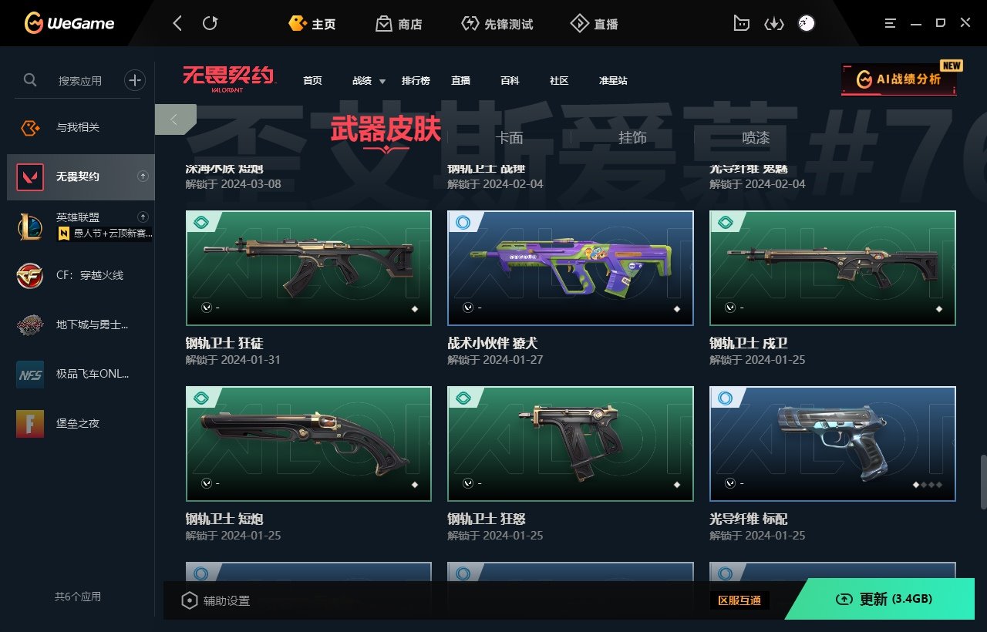Image resolution: width=987 pixels, height=632 pixels.
Task: Refresh the page with the reload icon
Action: tap(210, 24)
